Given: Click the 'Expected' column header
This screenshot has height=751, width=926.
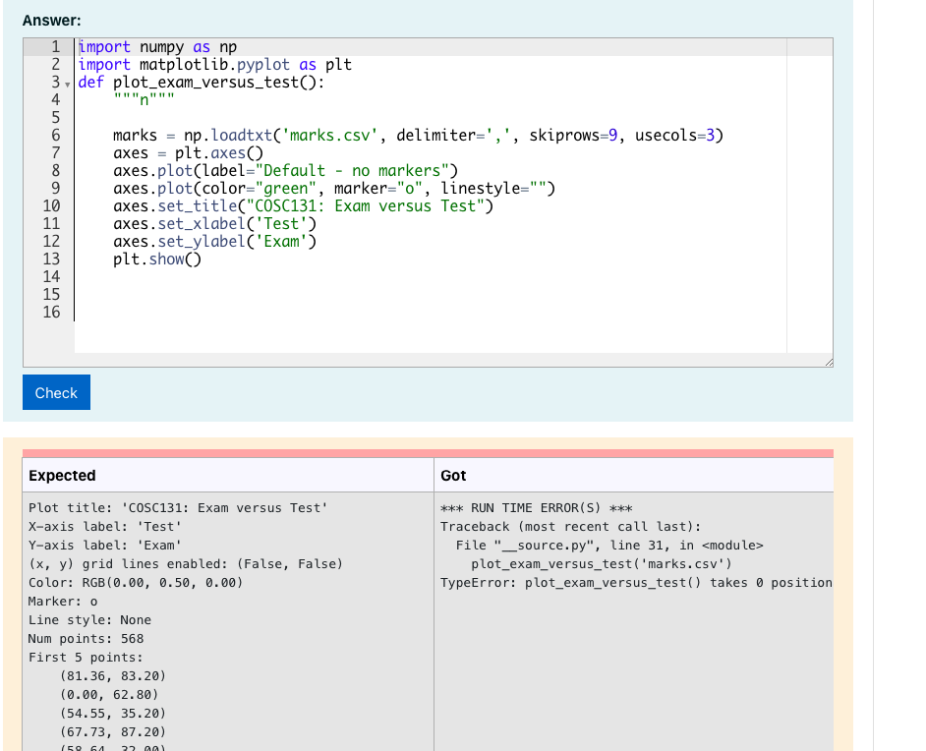Looking at the screenshot, I should coord(62,476).
